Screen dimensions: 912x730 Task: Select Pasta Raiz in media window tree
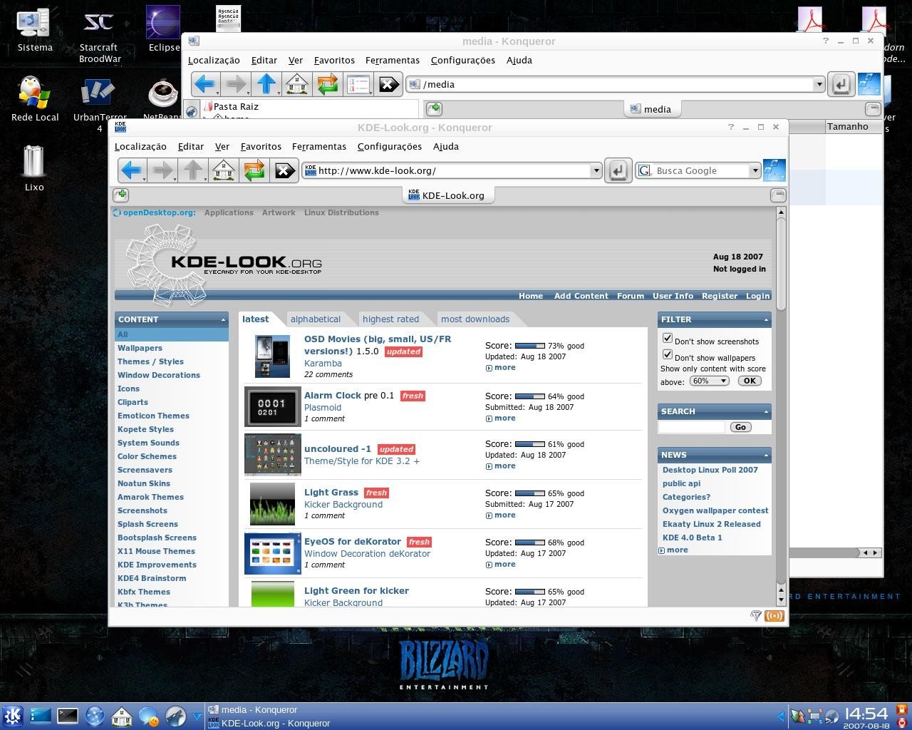coord(236,106)
